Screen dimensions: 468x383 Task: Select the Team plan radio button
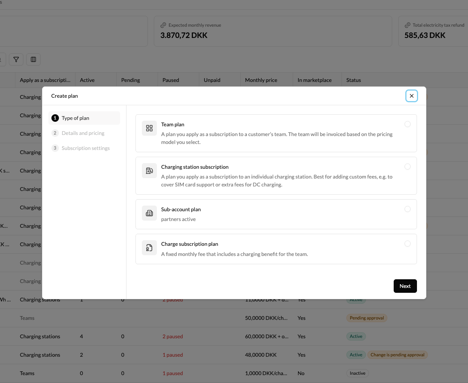(408, 124)
